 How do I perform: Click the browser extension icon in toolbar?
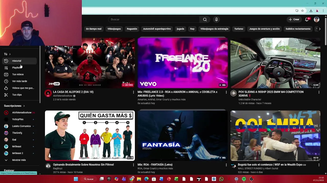click(x=317, y=11)
